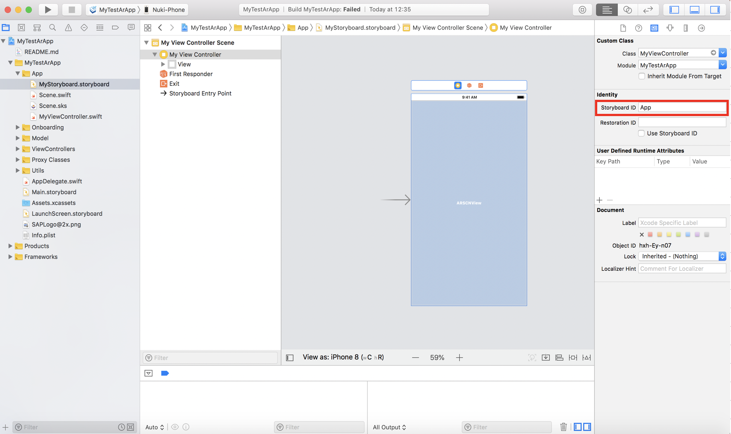Enable Inherit Module From Target checkbox
This screenshot has width=731, height=434.
pos(642,76)
